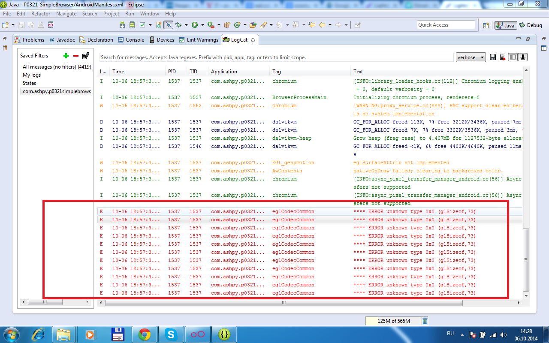Image resolution: width=549 pixels, height=343 pixels.
Task: Toggle Skip All Breakpoints toolbar button
Action: [x=169, y=25]
